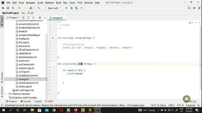Screen dimensions: 202x113
Task: Open the TODO tool window
Action: (x=49, y=101)
